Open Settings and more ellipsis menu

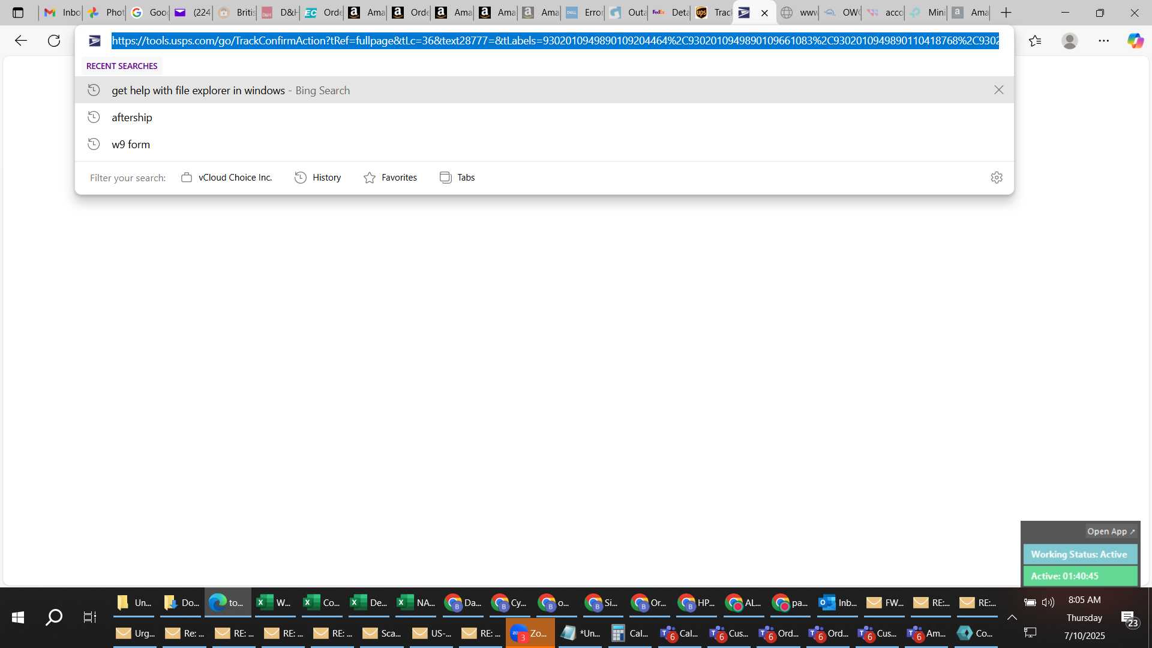pos(1104,41)
